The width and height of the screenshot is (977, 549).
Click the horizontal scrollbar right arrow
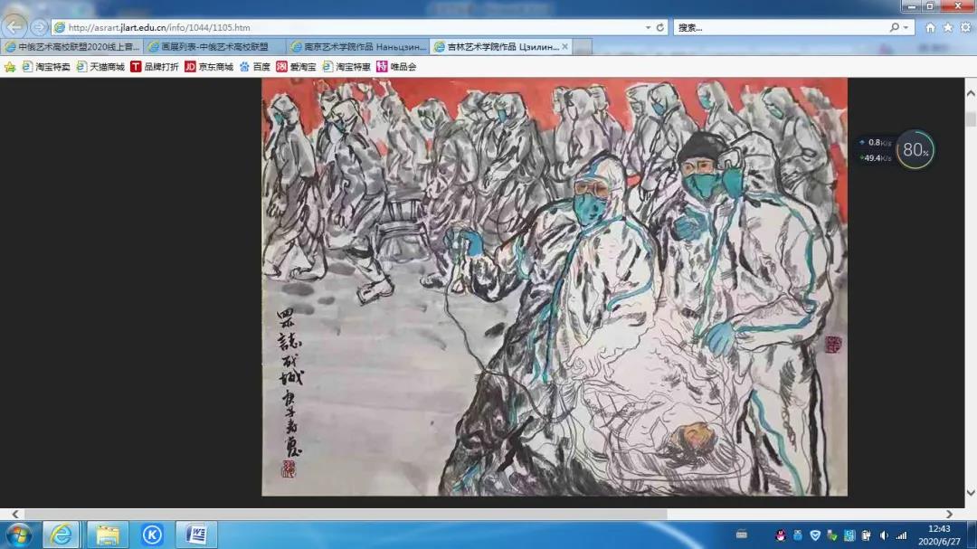[949, 514]
